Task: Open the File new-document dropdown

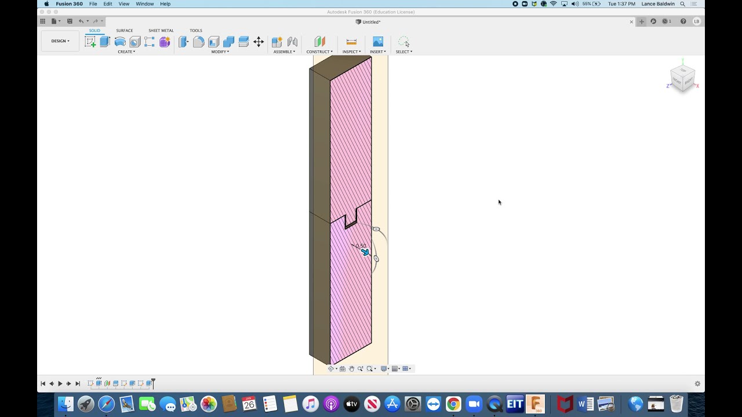Action: [56, 21]
